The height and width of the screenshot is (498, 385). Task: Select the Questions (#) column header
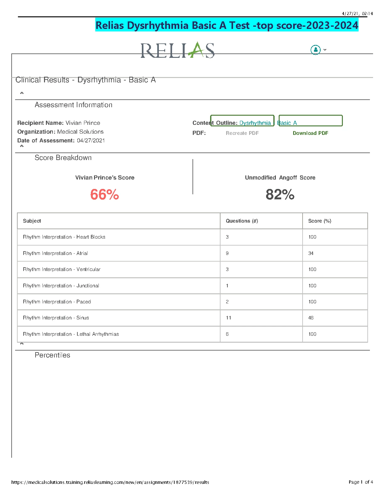point(261,221)
